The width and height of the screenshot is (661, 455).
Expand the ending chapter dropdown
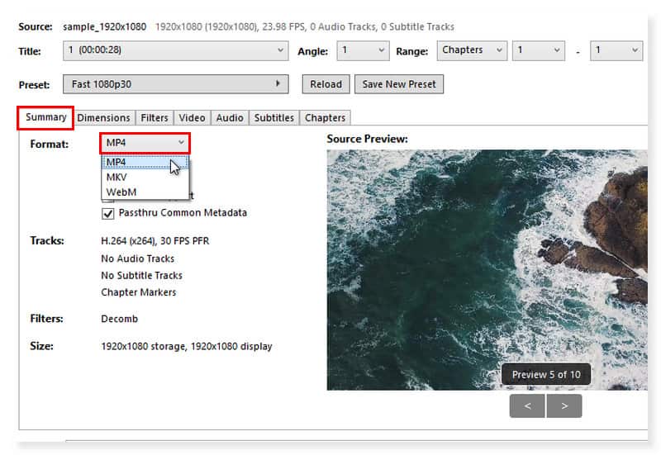point(616,51)
